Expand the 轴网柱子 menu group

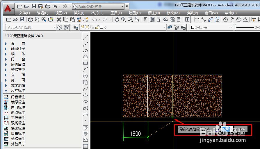[6, 49]
